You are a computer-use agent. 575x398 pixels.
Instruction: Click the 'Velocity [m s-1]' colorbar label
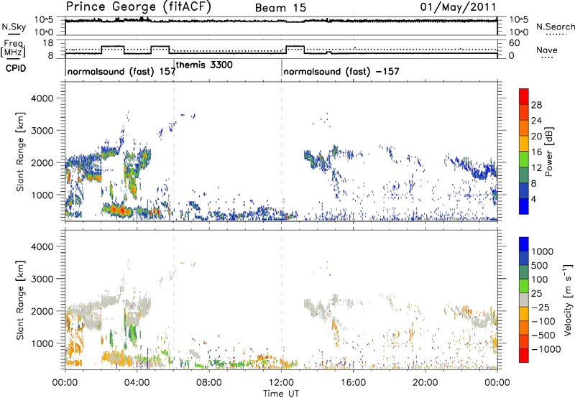568,300
